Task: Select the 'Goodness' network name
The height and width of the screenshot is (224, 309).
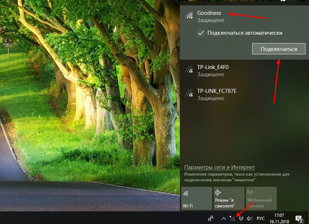Action: 209,13
